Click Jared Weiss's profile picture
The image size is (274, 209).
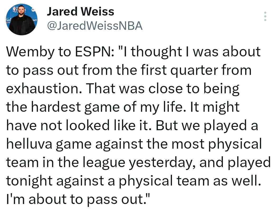click(21, 20)
